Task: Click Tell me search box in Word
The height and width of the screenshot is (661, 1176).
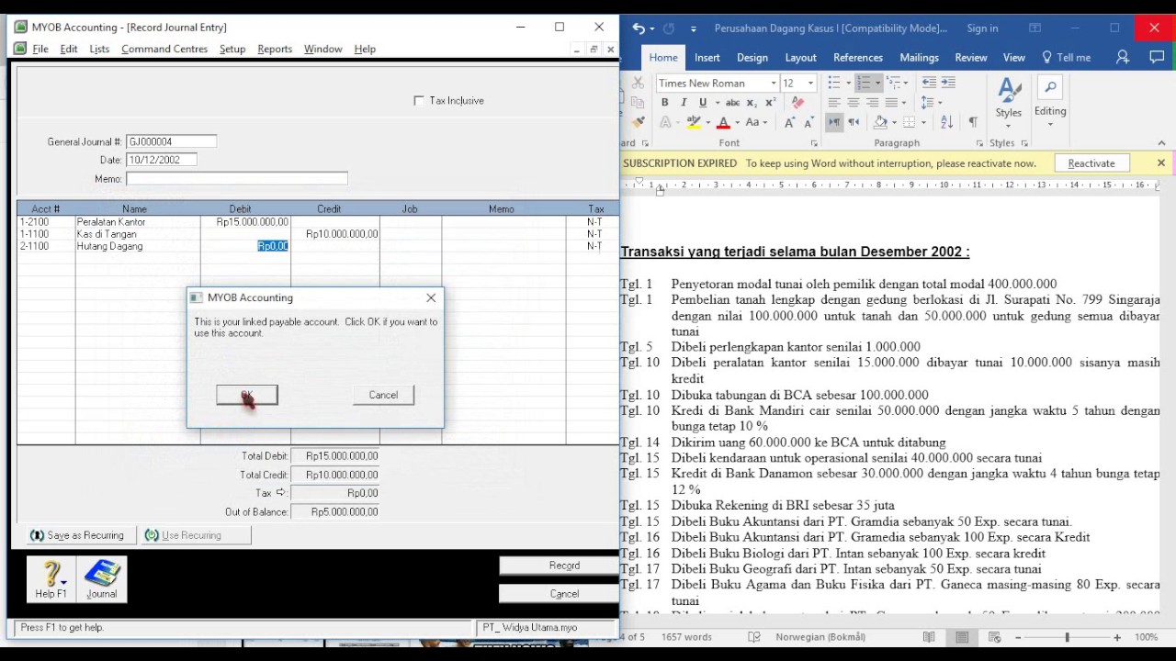Action: (1066, 57)
